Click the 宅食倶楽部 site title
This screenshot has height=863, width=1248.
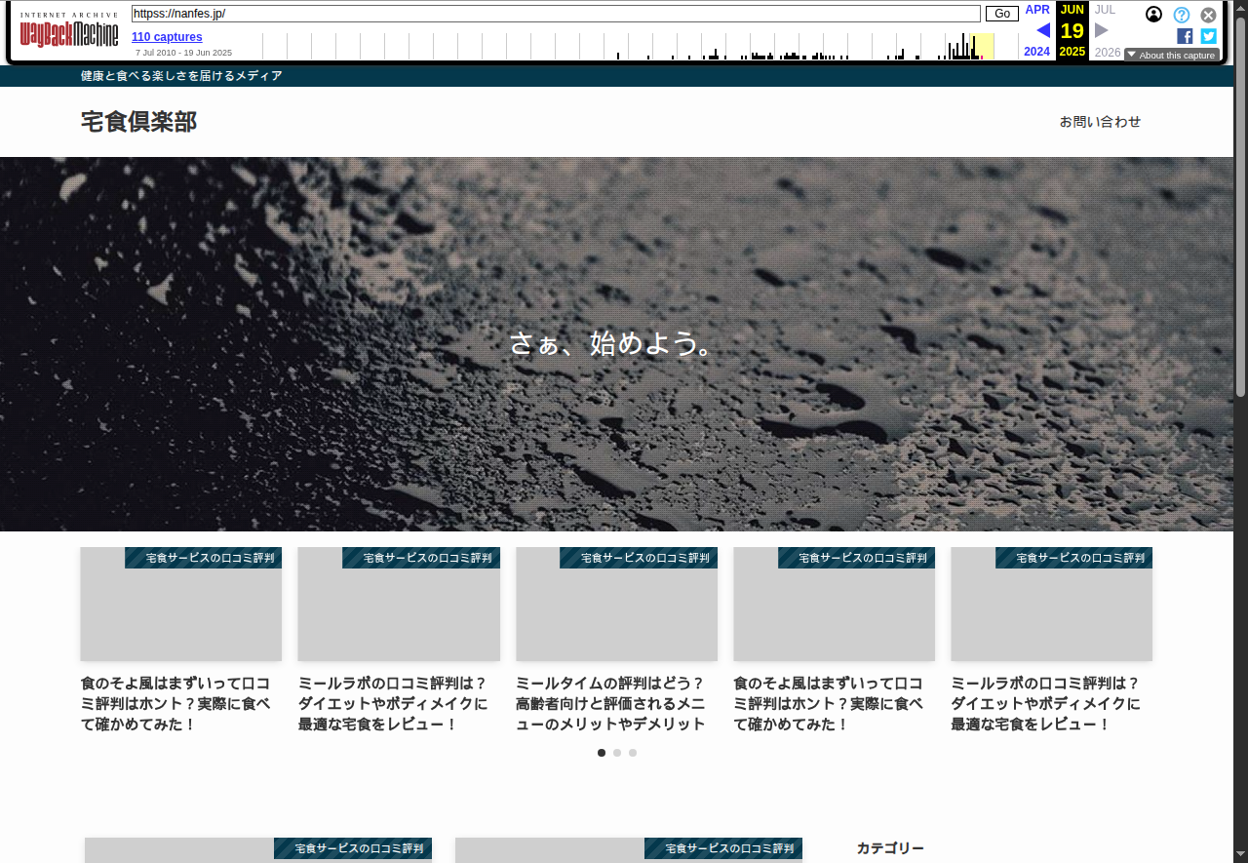138,122
